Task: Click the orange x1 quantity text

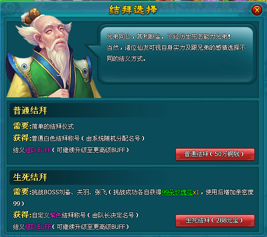Action: pos(196,192)
